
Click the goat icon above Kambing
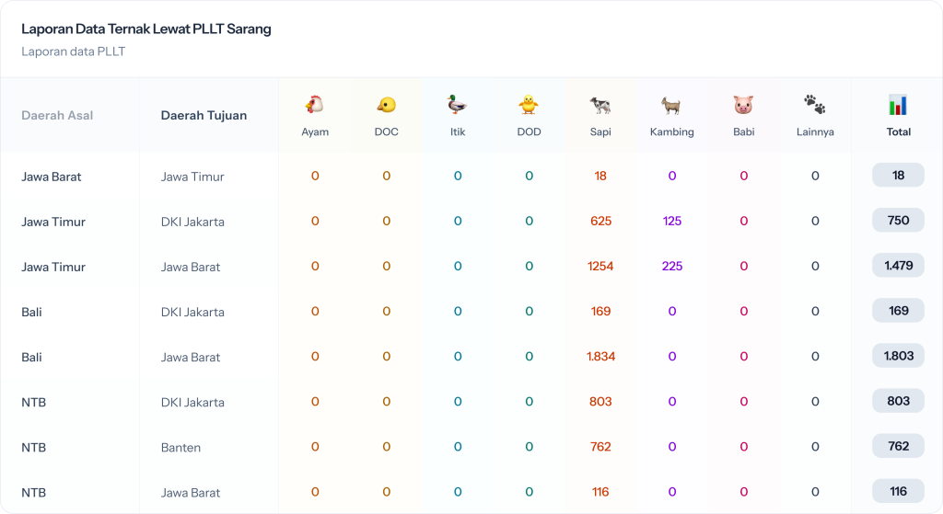[671, 105]
